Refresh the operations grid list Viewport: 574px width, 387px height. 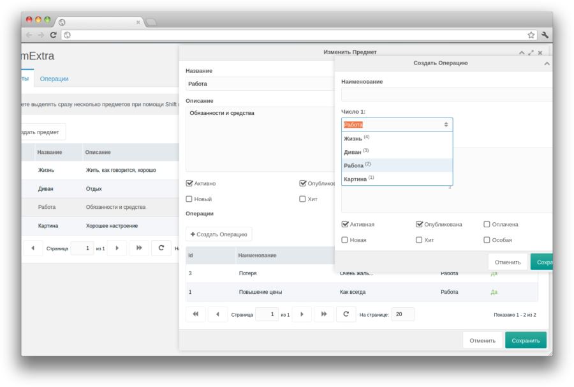point(346,314)
